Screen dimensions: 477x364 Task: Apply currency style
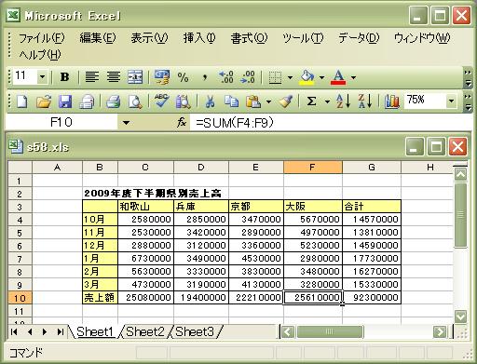coord(162,76)
